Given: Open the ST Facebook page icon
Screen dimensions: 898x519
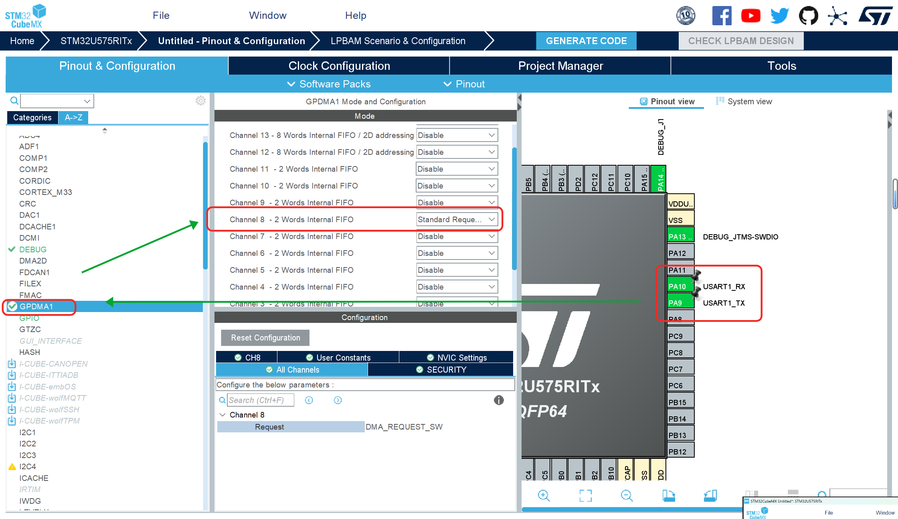Looking at the screenshot, I should click(x=722, y=16).
